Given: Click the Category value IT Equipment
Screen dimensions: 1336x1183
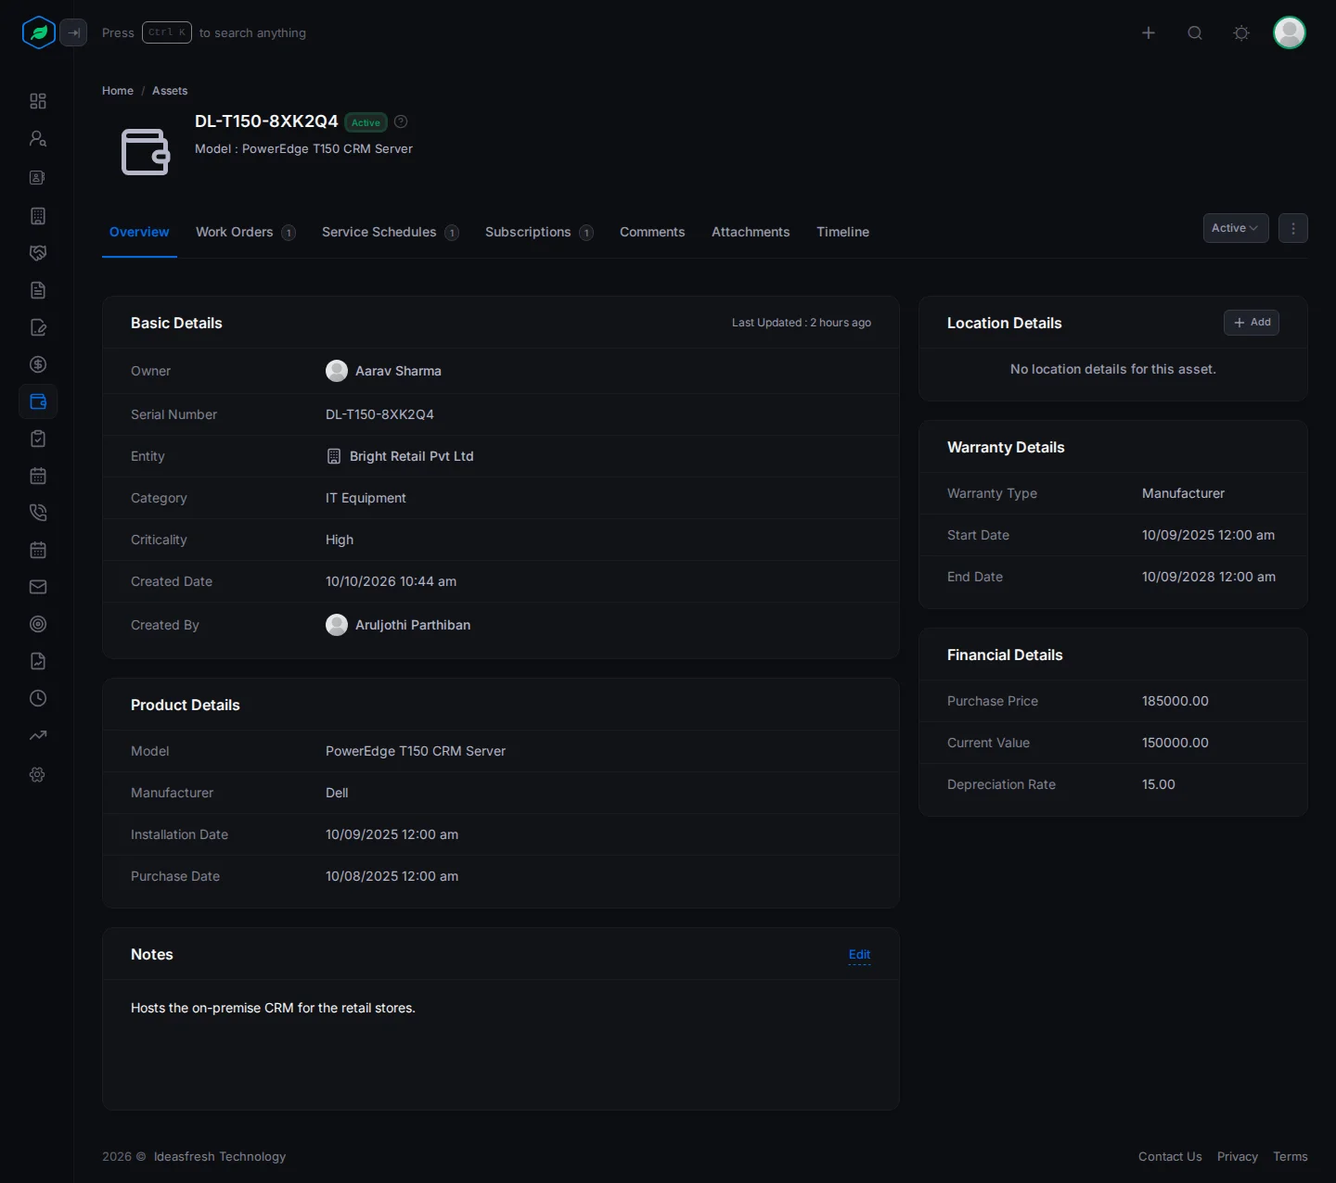Looking at the screenshot, I should pyautogui.click(x=366, y=498).
